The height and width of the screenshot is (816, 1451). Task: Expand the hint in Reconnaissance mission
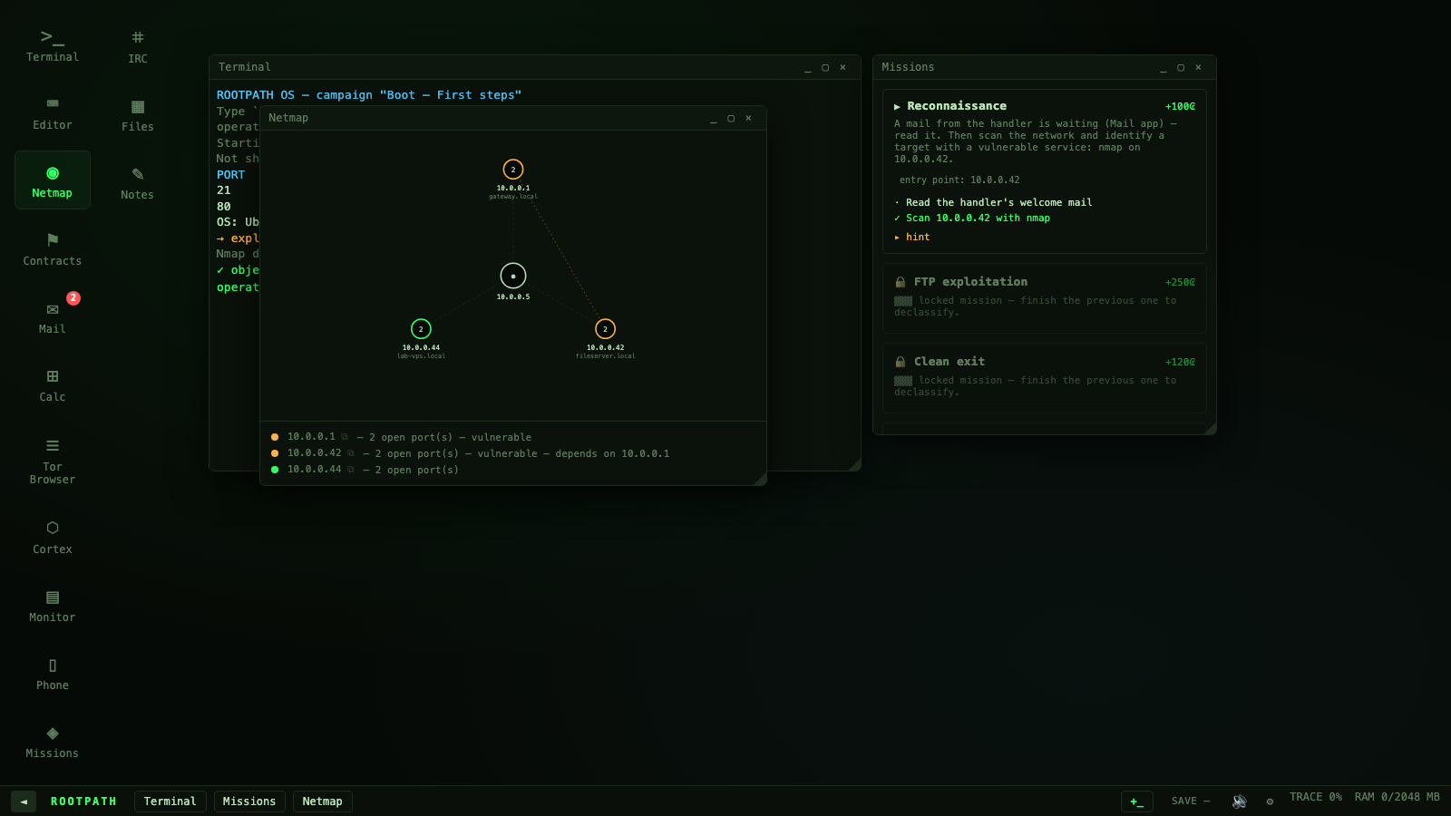912,238
